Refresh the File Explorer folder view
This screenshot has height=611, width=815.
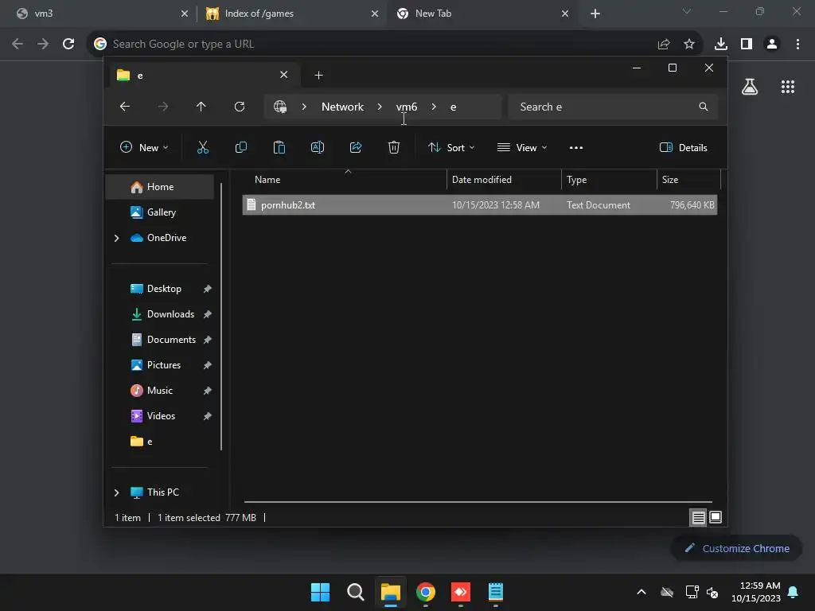(239, 107)
